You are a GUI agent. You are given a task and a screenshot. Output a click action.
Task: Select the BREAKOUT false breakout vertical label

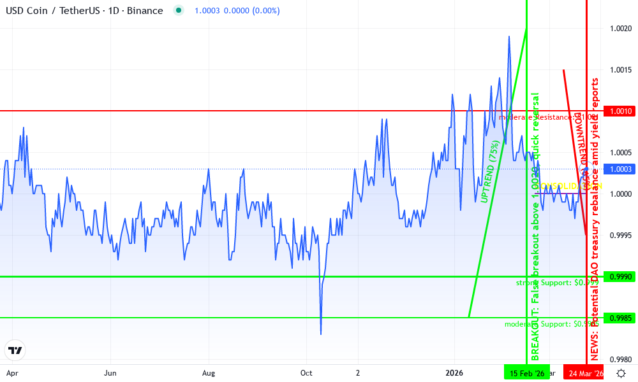(x=535, y=227)
